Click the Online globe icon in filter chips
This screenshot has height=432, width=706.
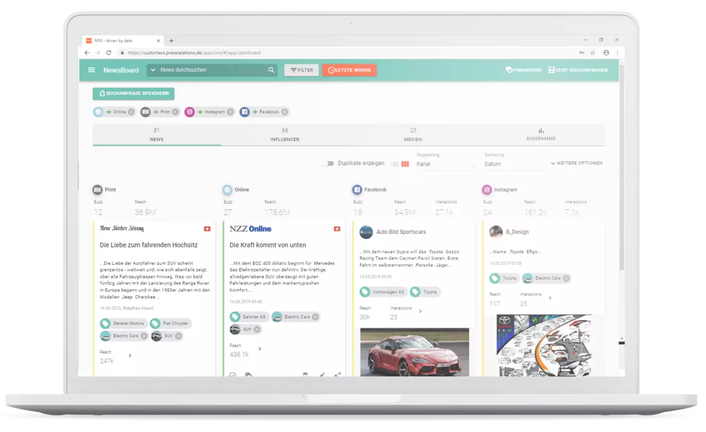(98, 112)
